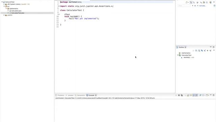Viewport: 216px width, 122px height.
Task: Collapse the helloUnitTest project node
Action: click(x=2, y=2)
